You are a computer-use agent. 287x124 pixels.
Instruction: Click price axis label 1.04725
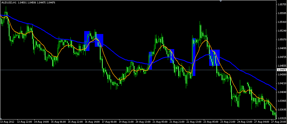click(282, 57)
